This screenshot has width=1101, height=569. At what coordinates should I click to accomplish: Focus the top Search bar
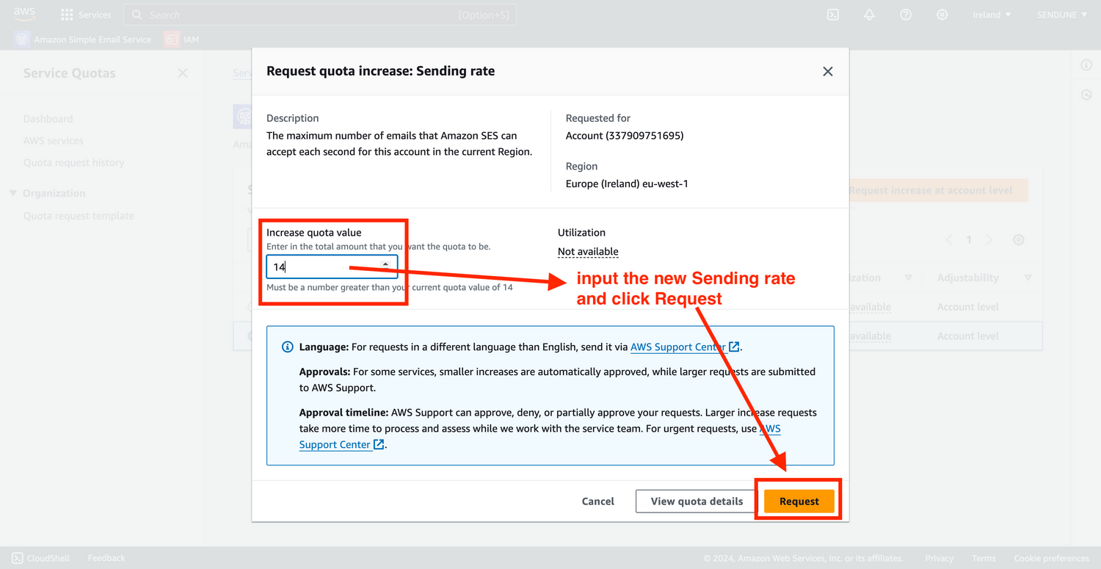[x=294, y=15]
